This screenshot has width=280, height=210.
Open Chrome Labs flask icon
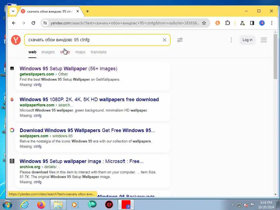(x=242, y=23)
